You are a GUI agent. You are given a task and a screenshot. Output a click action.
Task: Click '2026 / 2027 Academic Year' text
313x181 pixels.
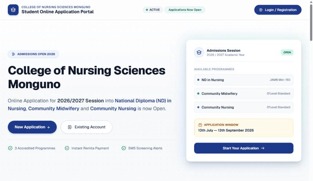pos(226,55)
